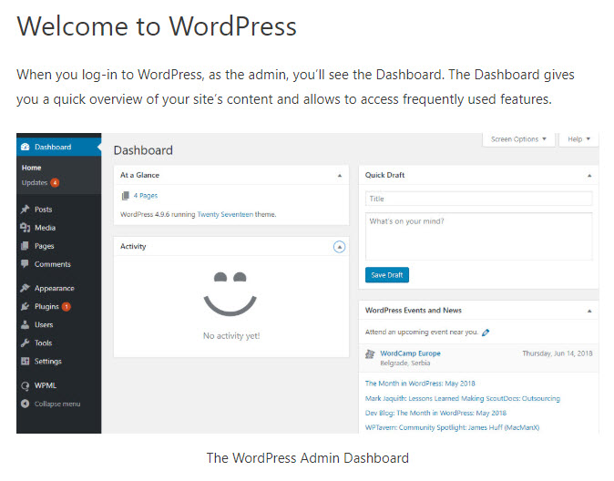Open the Settings menu item
The width and height of the screenshot is (614, 481).
tap(47, 362)
